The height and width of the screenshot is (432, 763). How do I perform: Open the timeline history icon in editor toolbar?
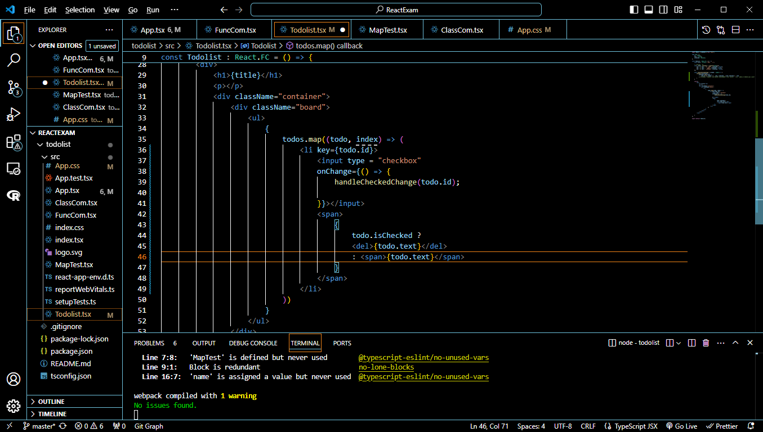pos(706,30)
